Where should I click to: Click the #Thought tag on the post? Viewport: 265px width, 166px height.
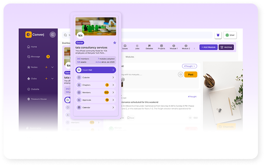pyautogui.click(x=192, y=97)
